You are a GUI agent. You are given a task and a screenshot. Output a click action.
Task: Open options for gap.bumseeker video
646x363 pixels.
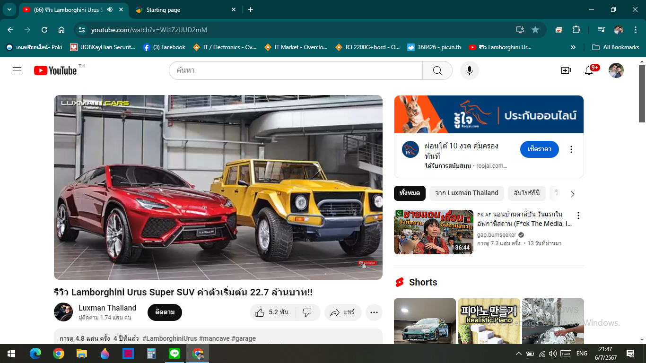pos(578,216)
